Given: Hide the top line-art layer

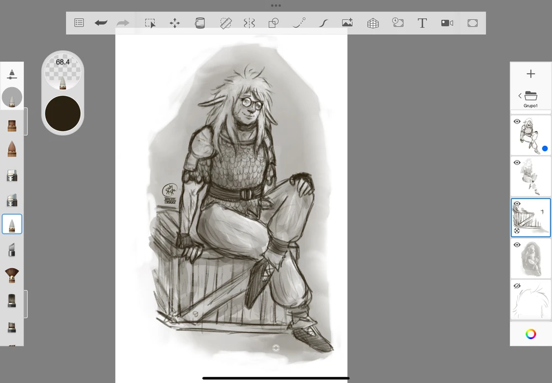Looking at the screenshot, I should click(x=517, y=121).
